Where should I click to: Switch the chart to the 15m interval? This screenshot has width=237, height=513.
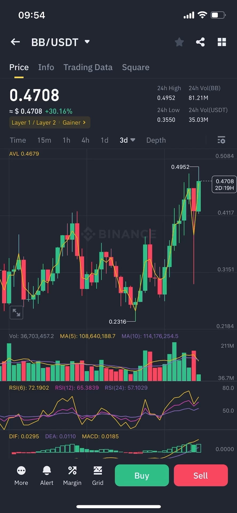click(44, 140)
